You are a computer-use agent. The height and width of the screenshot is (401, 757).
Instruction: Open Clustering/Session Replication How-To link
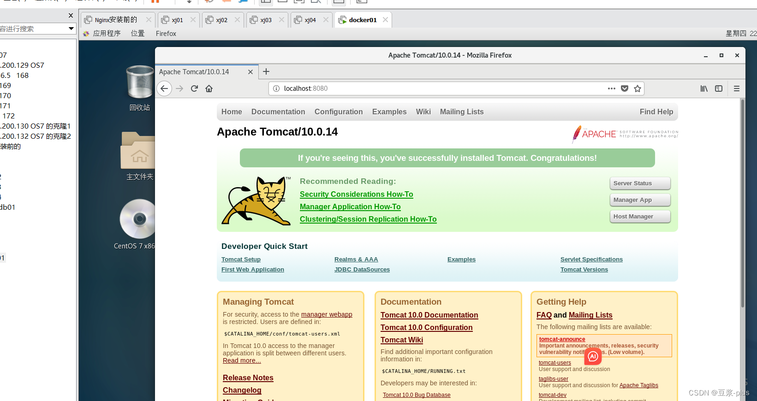(x=368, y=219)
